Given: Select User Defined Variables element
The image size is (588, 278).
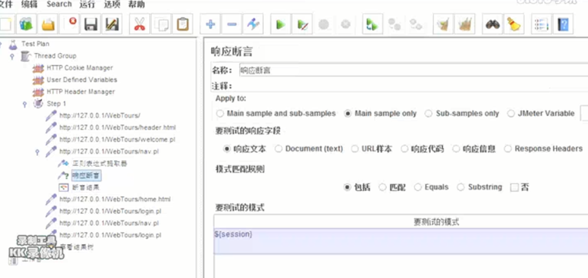Looking at the screenshot, I should tap(81, 80).
